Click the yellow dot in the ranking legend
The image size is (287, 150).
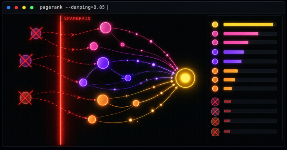coord(215,24)
